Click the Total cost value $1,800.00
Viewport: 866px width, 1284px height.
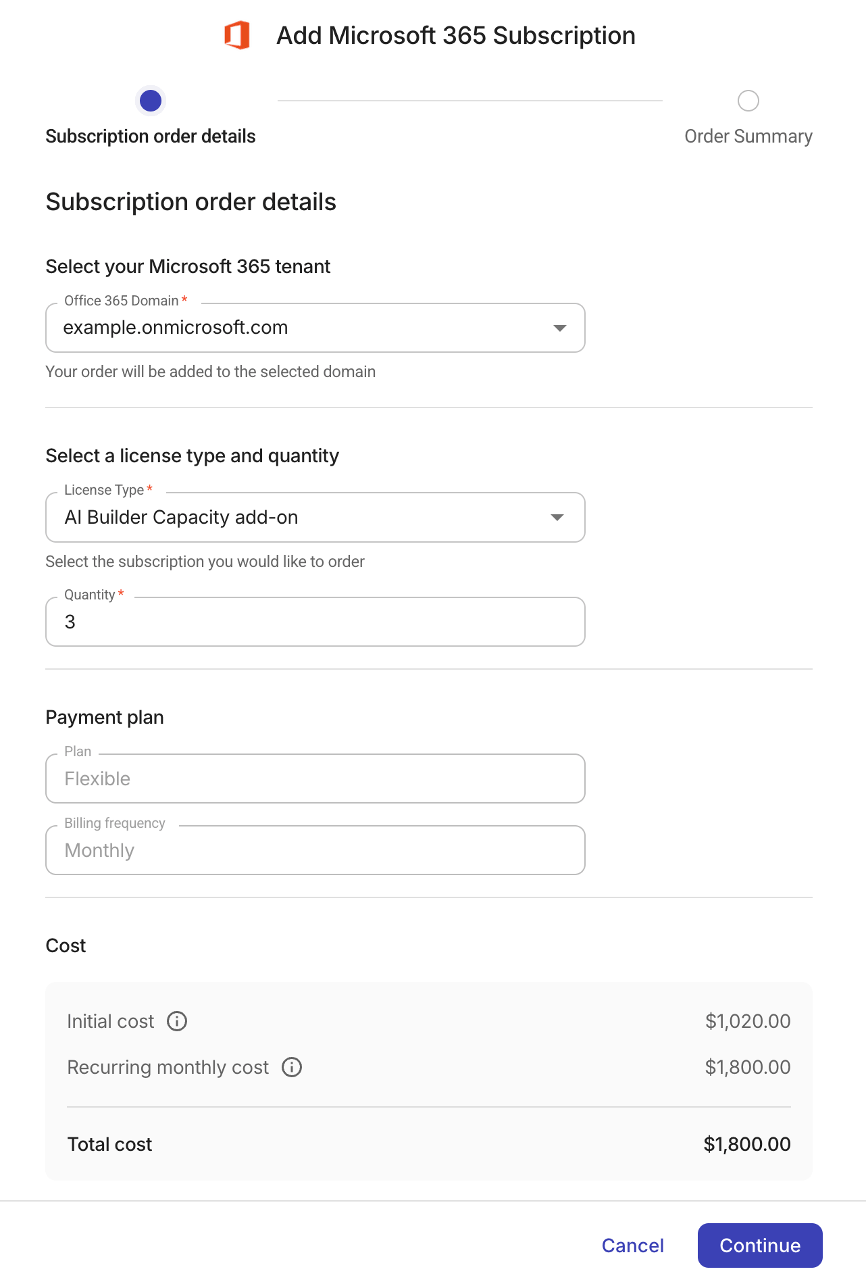point(747,1144)
